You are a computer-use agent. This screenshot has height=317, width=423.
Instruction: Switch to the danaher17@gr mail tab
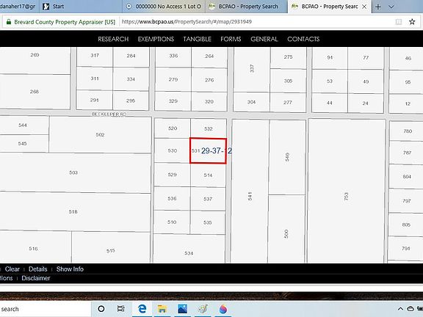pyautogui.click(x=19, y=7)
